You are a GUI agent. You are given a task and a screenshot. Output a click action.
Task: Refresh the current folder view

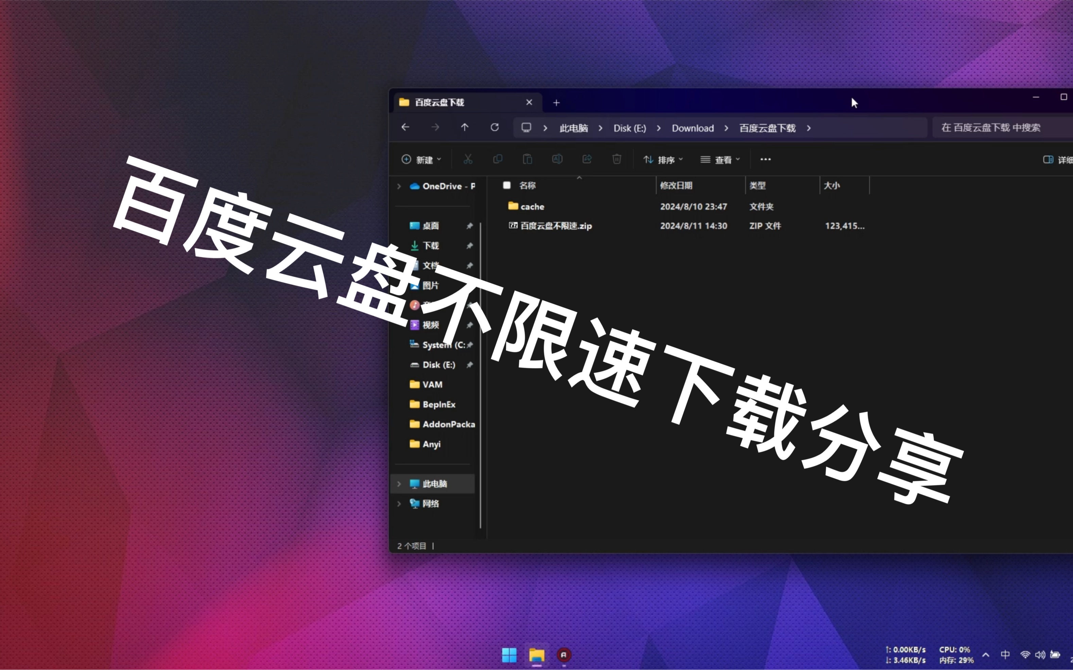tap(495, 127)
